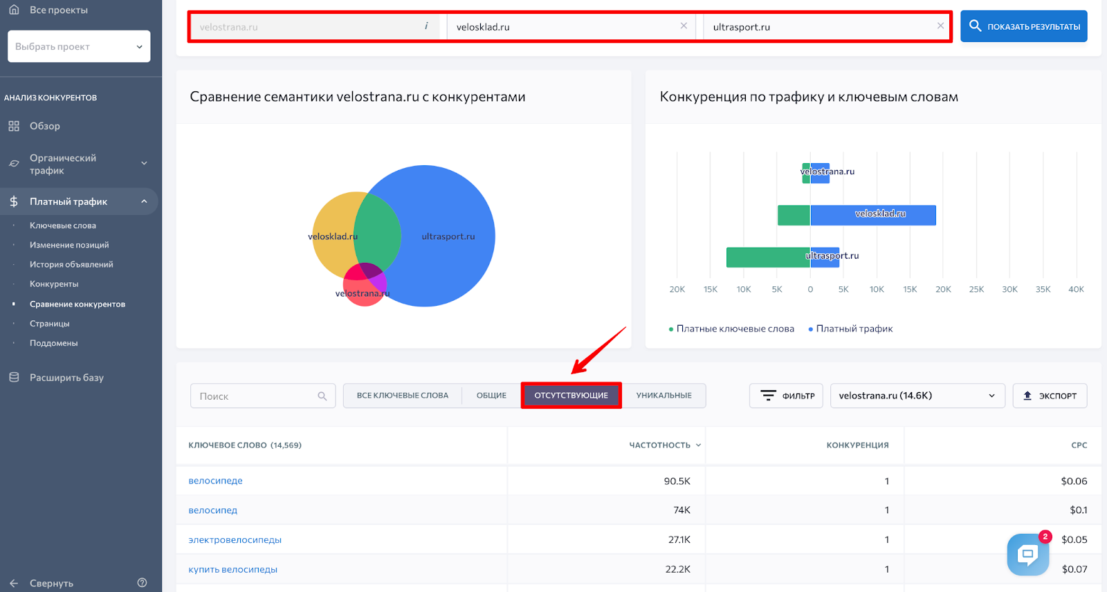Click the Показать результаты button
Viewport: 1107px width, 592px height.
(x=1024, y=26)
